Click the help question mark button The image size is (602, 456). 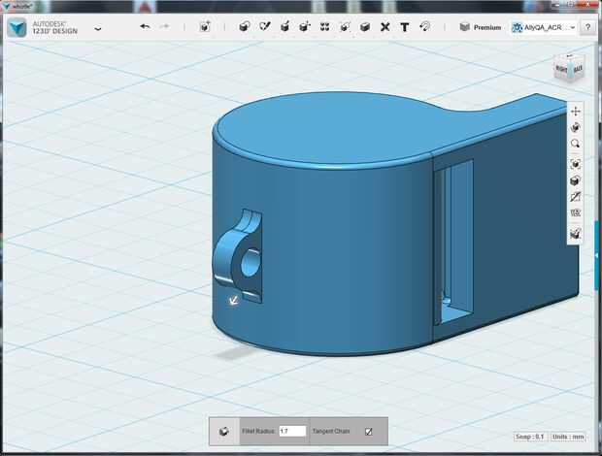pos(587,27)
